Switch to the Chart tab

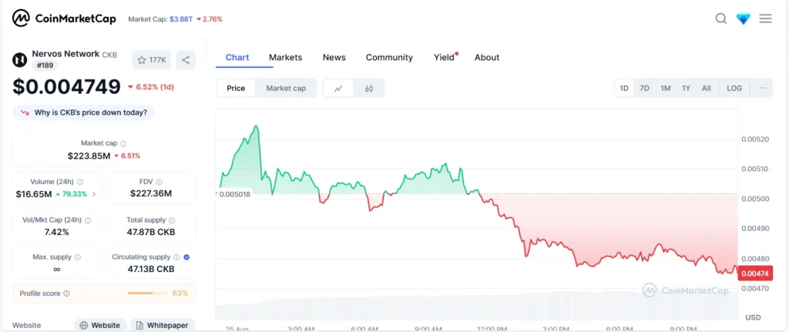(x=237, y=57)
